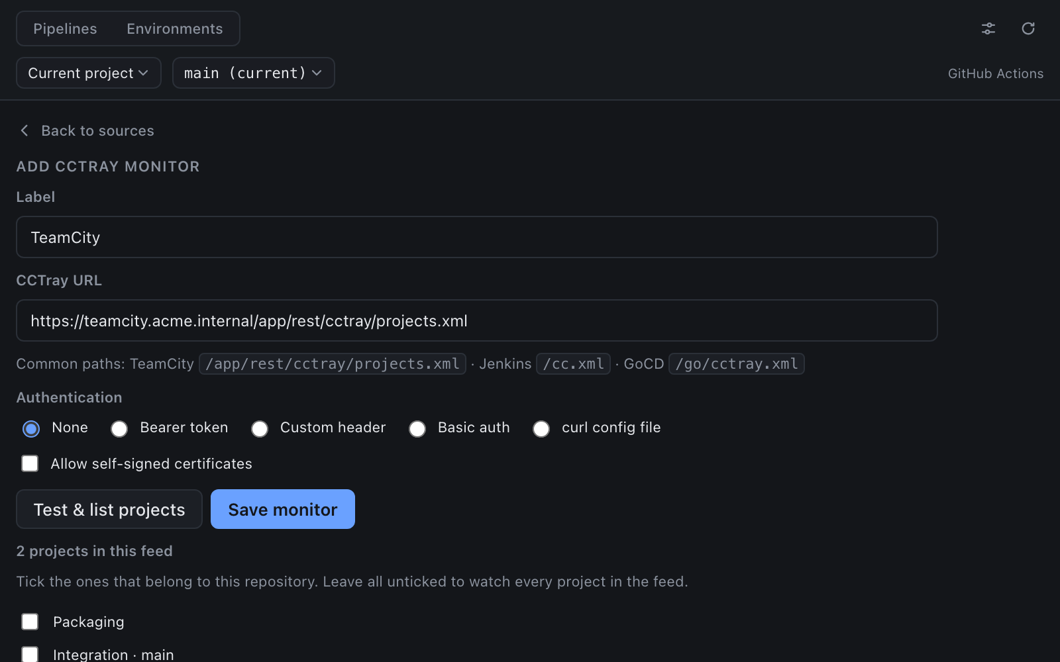Insert the TeamCity /app/rest/cctray/projects.xml path

[333, 364]
